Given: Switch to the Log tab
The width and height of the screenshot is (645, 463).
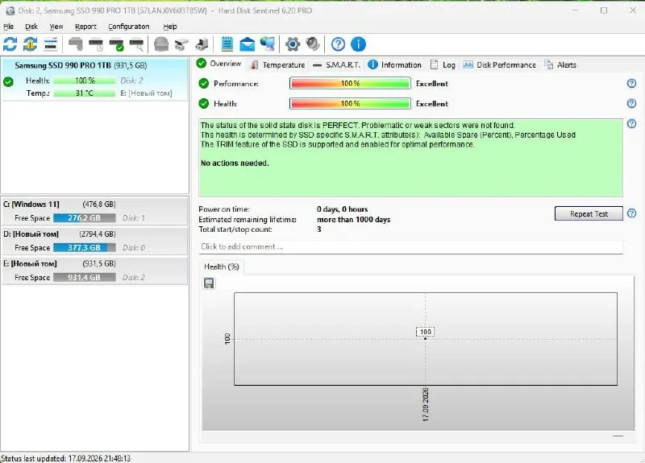Looking at the screenshot, I should (x=443, y=65).
